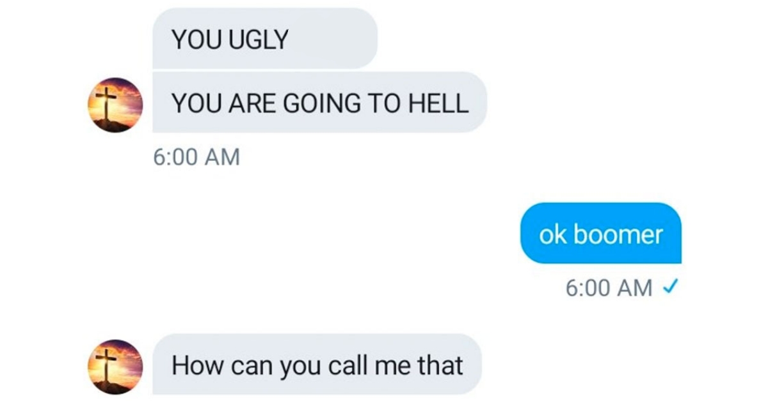The width and height of the screenshot is (768, 401).
Task: Tap the blue "ok boomer" bubble
Action: [x=601, y=233]
